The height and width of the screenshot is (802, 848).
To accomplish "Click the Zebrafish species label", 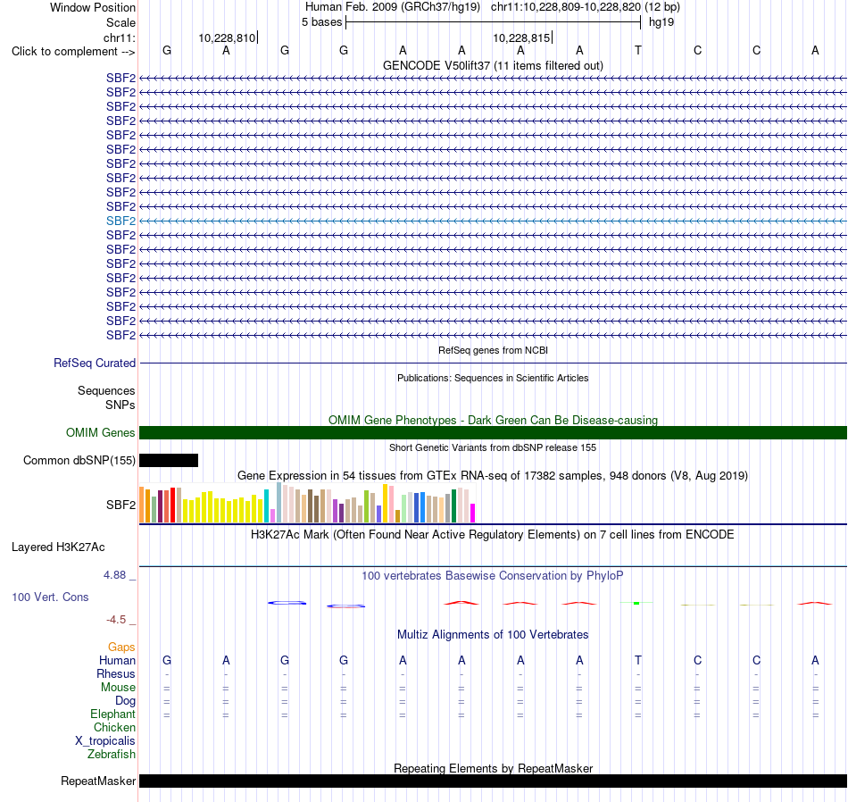I will click(112, 755).
